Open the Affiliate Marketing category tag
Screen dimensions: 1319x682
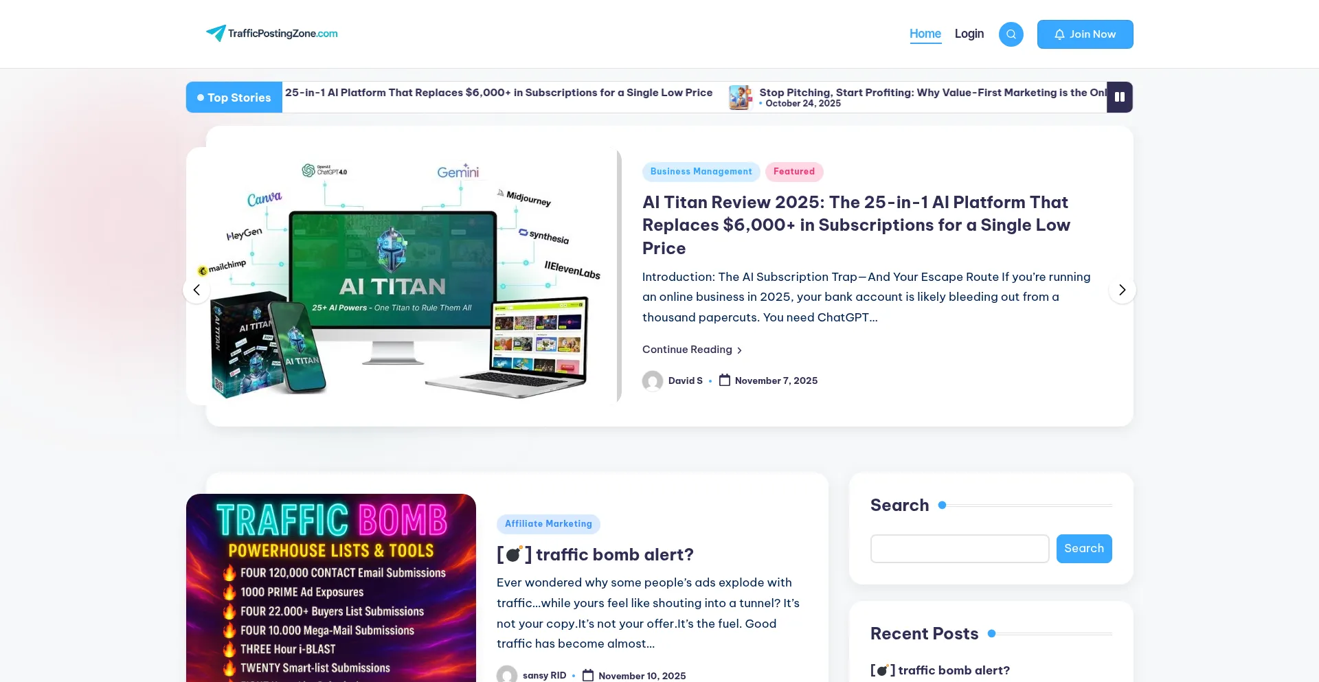548,524
